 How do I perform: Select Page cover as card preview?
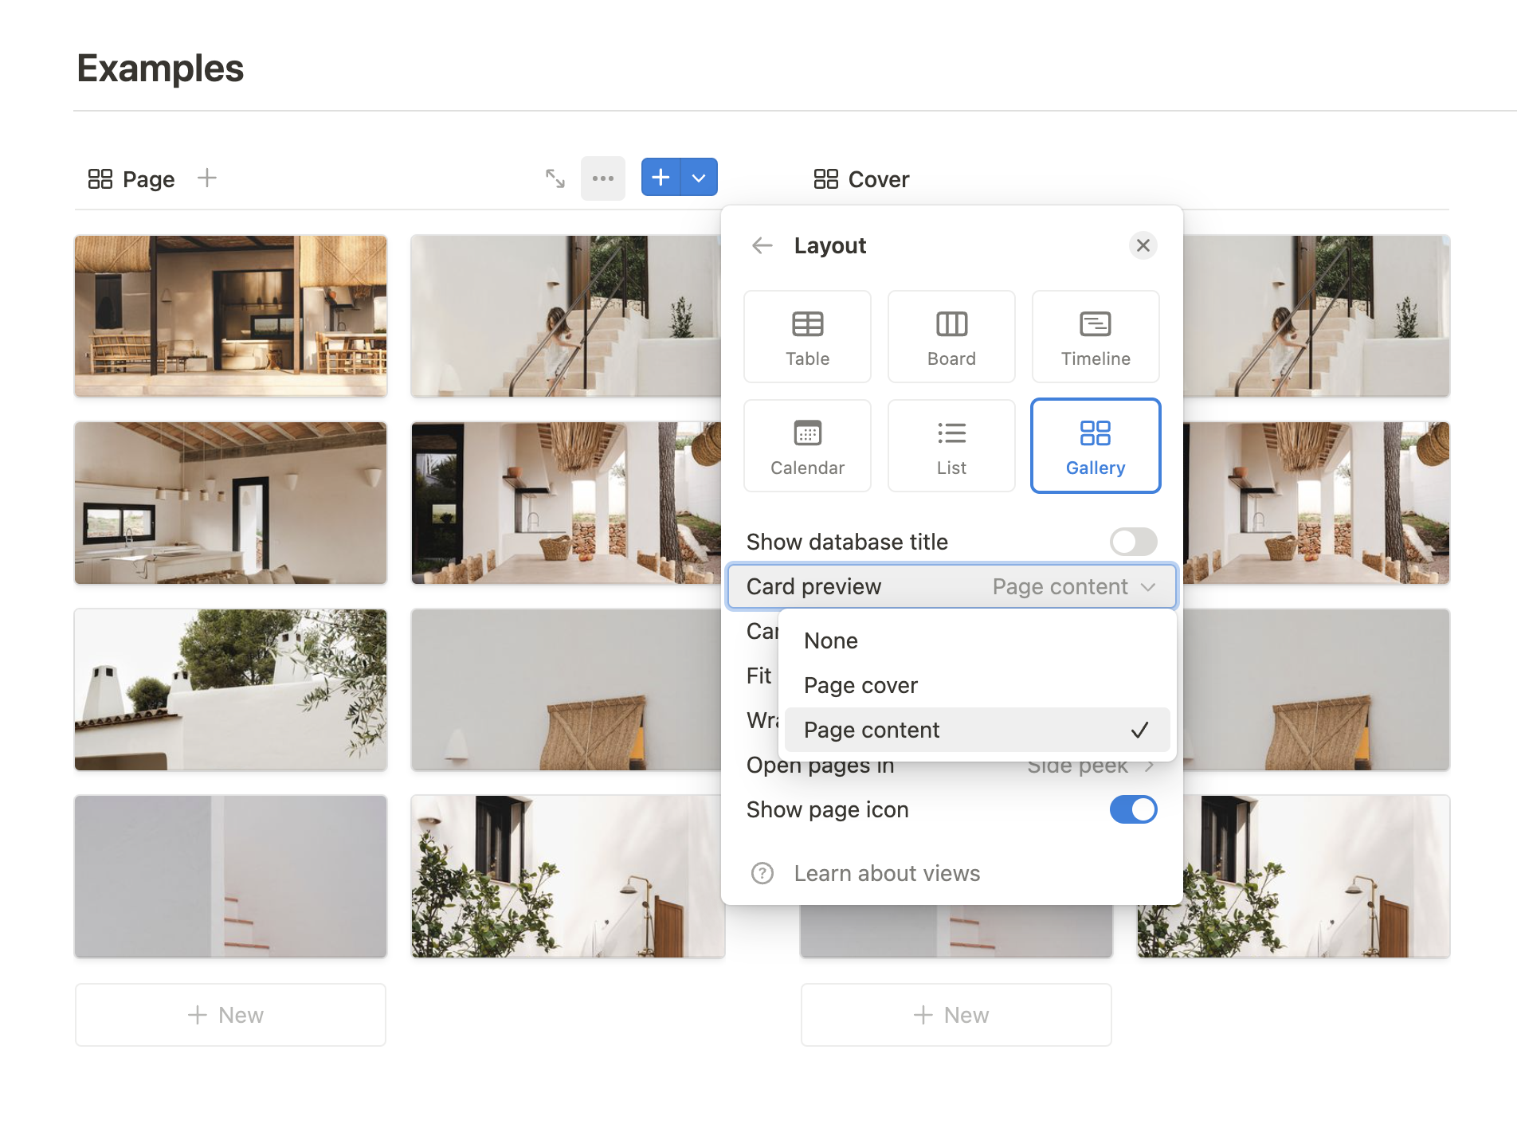pos(860,684)
